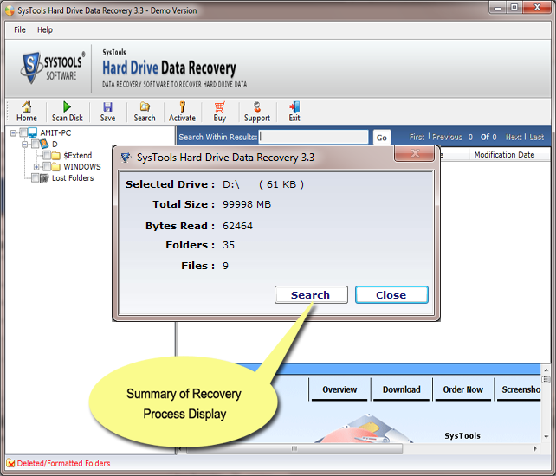This screenshot has height=476, width=556.
Task: Open the Download tab in web panel
Action: 401,389
